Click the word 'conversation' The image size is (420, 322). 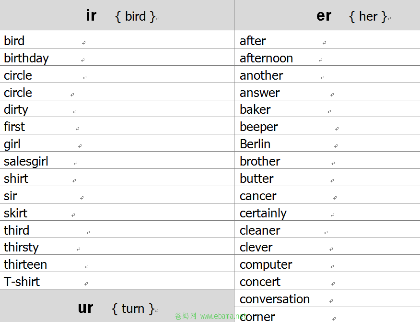click(x=275, y=299)
